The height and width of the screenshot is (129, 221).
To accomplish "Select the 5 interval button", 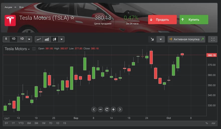I will (x=6, y=39).
